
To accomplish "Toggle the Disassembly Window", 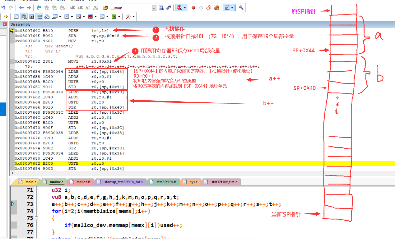I will click(24, 16).
